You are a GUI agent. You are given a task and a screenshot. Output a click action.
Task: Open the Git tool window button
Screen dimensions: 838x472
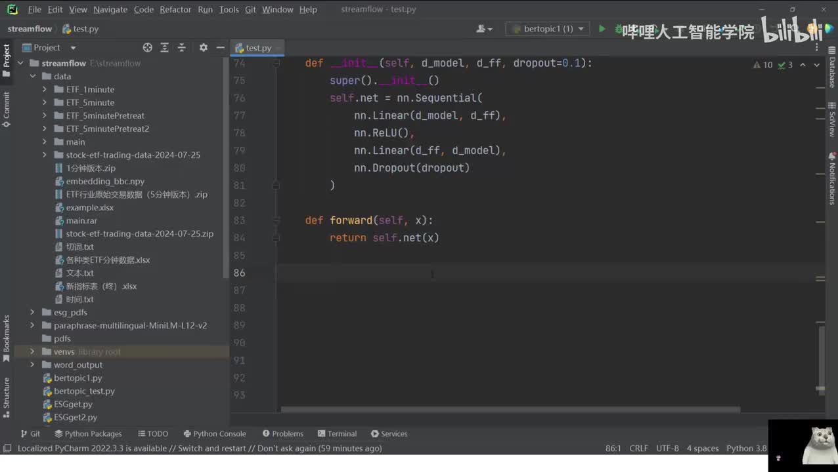click(x=30, y=434)
